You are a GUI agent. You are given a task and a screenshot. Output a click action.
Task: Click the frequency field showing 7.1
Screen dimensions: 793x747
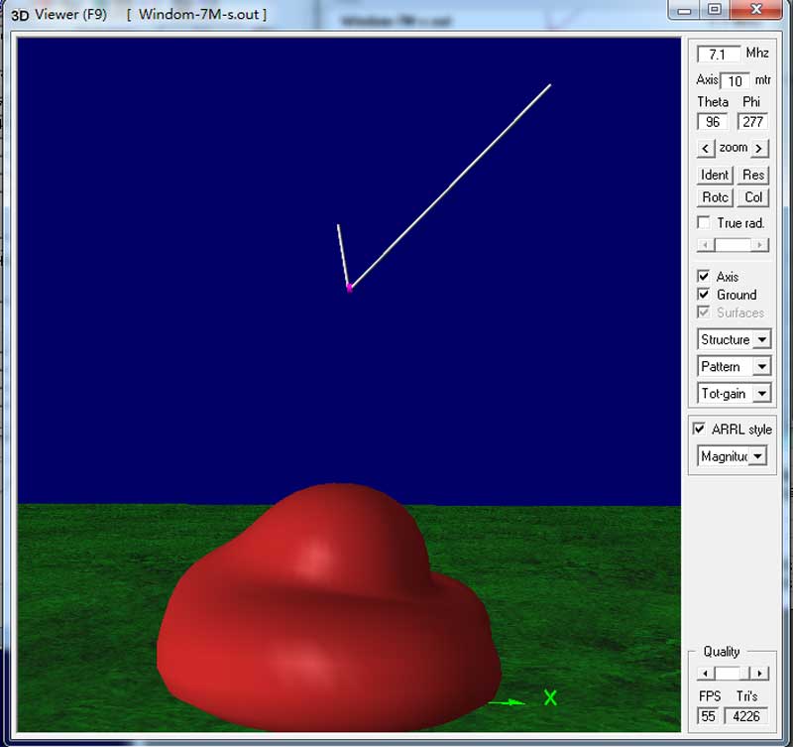718,54
